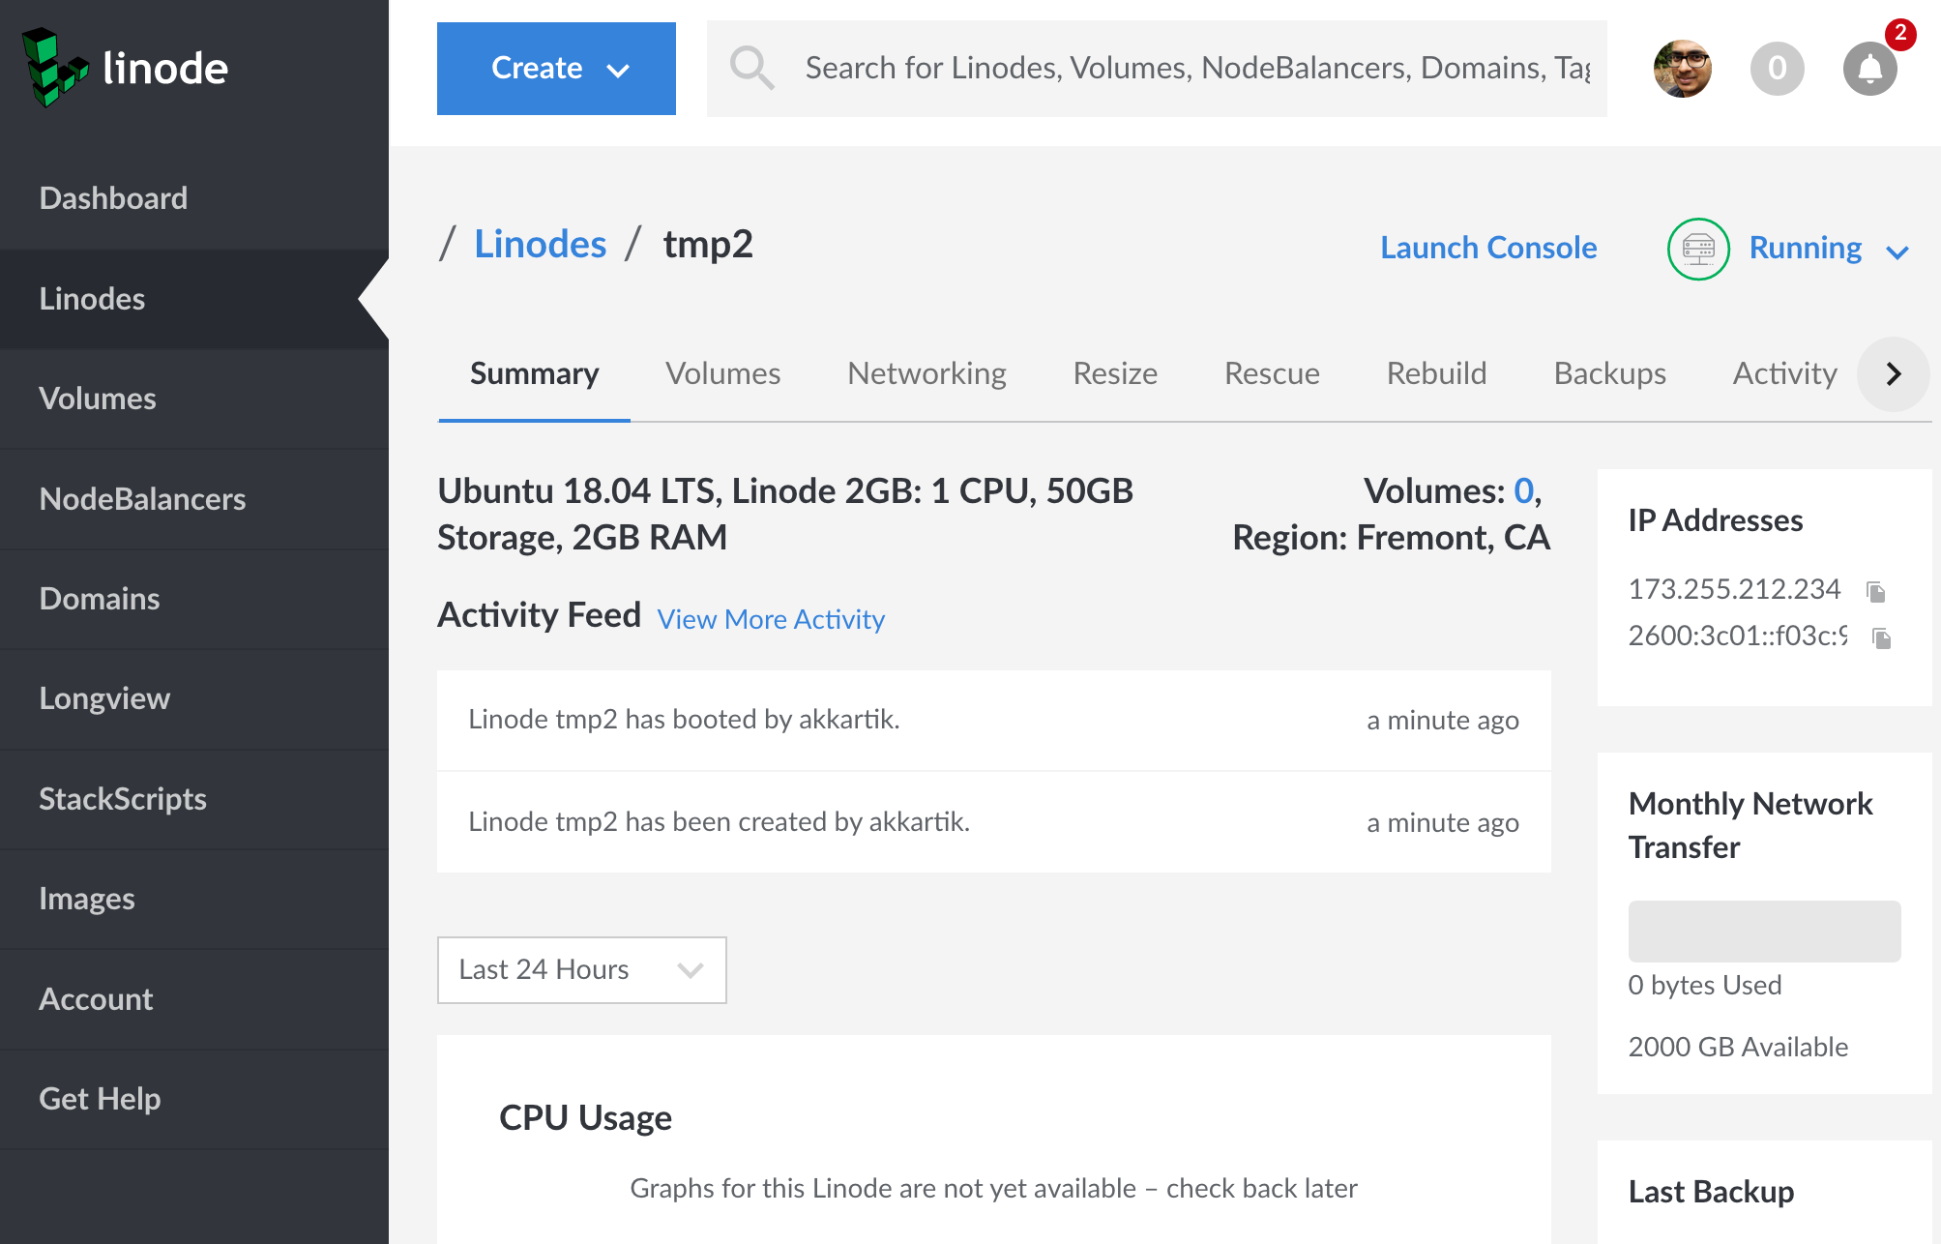1941x1244 pixels.
Task: Click the IP address 173.255.212.234 text
Action: click(x=1734, y=589)
